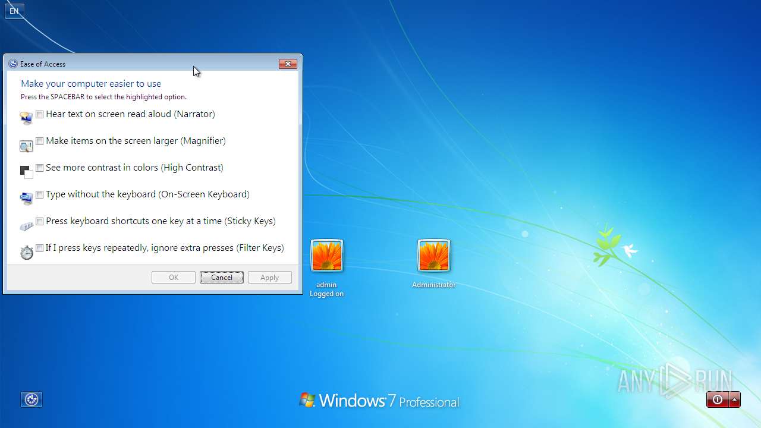This screenshot has height=428, width=761.
Task: Check the Filter Keys option
Action: coord(40,248)
